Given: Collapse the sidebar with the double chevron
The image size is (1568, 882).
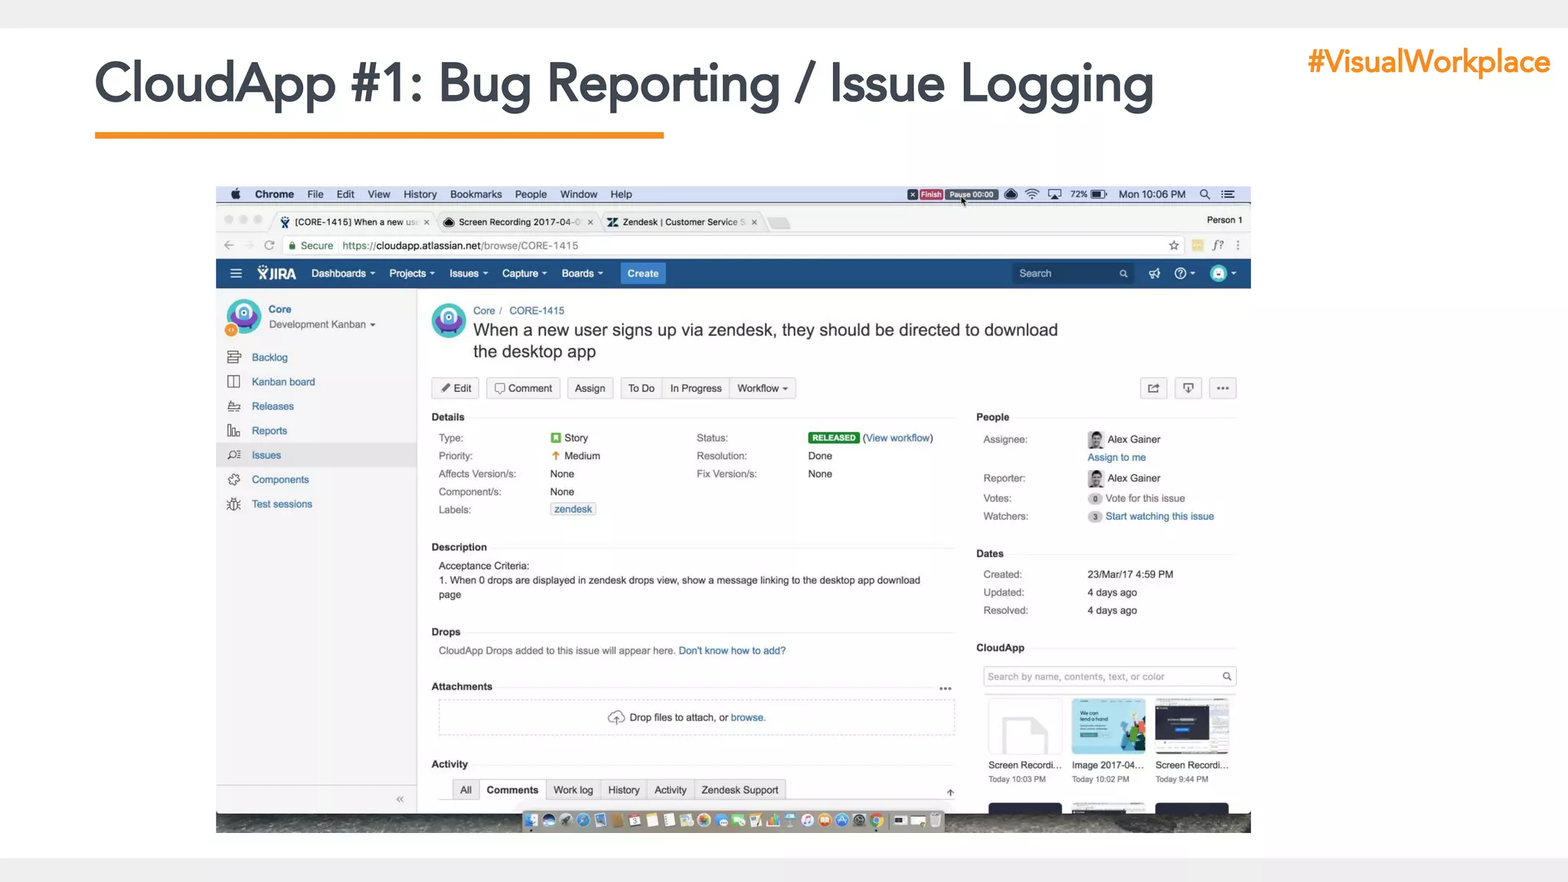Looking at the screenshot, I should [x=400, y=799].
